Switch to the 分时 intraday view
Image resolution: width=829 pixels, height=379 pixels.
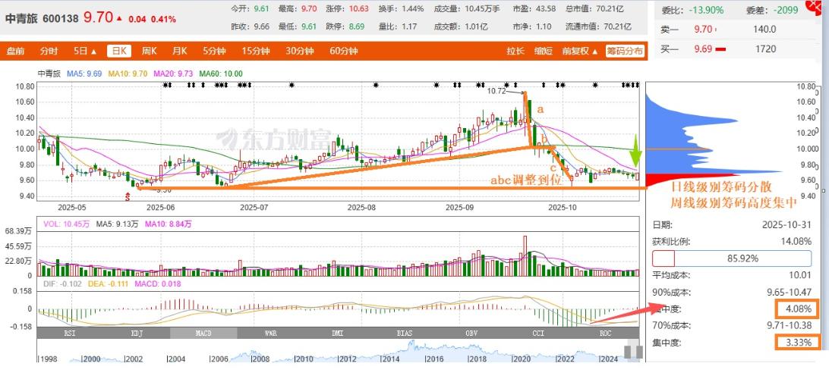point(49,52)
